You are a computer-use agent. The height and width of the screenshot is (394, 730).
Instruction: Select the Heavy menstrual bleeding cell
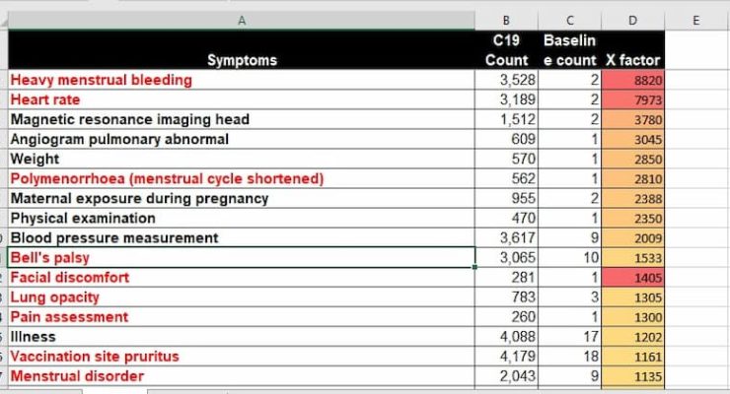click(x=242, y=80)
